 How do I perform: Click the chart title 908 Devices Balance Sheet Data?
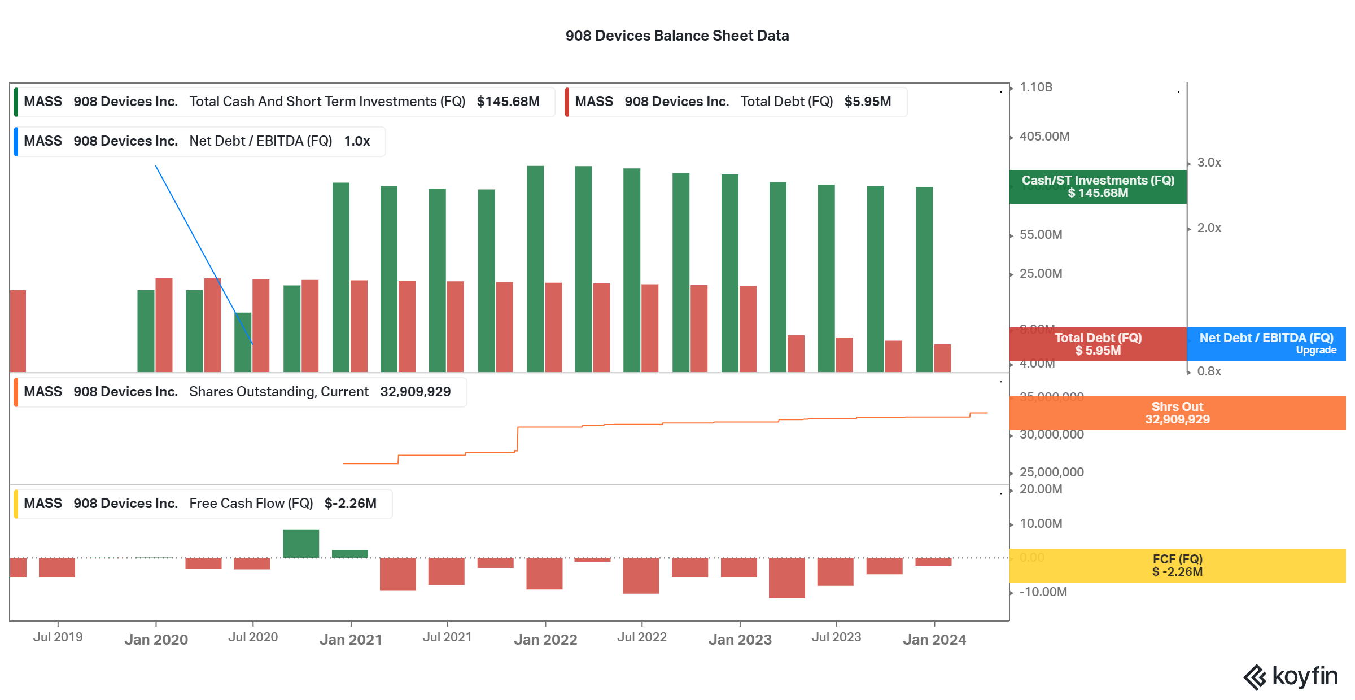(x=677, y=36)
